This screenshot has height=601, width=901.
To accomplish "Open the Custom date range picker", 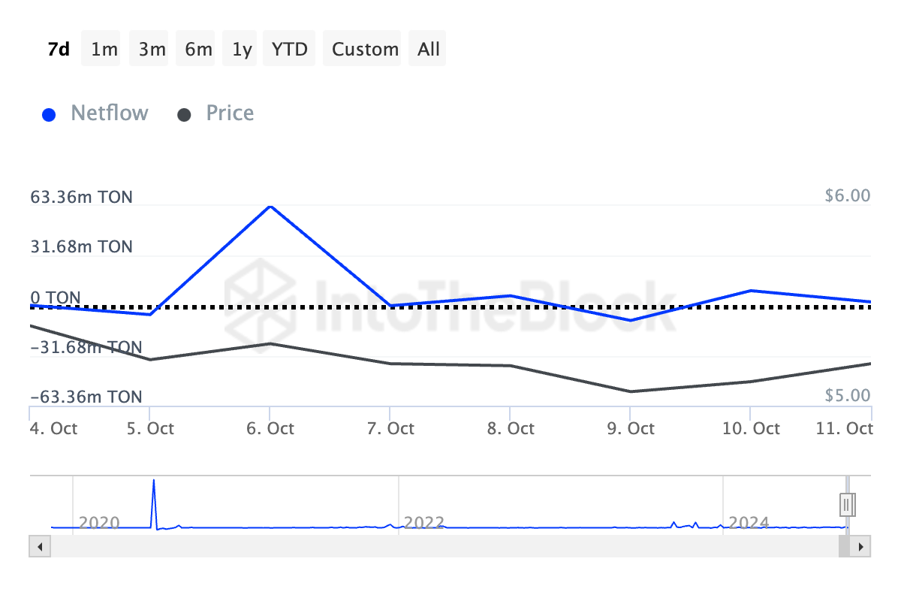I will tap(365, 50).
